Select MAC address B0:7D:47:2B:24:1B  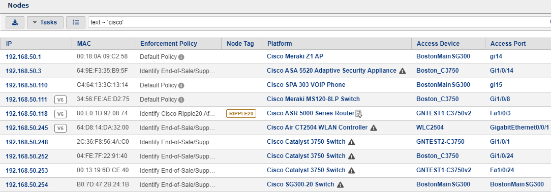point(103,184)
